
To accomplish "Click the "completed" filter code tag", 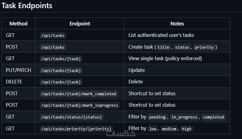I will pos(213,117).
